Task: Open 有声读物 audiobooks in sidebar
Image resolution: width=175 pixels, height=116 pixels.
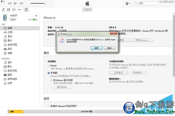Action: pyautogui.click(x=20, y=79)
